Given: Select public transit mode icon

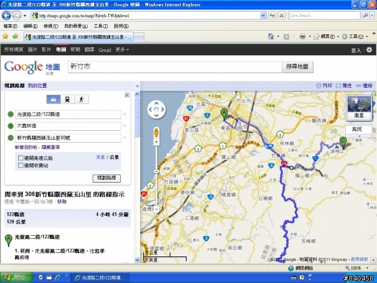Looking at the screenshot, I should (67, 100).
